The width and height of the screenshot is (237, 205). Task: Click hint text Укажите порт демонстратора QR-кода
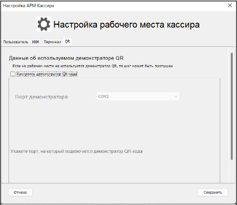pyautogui.click(x=76, y=151)
